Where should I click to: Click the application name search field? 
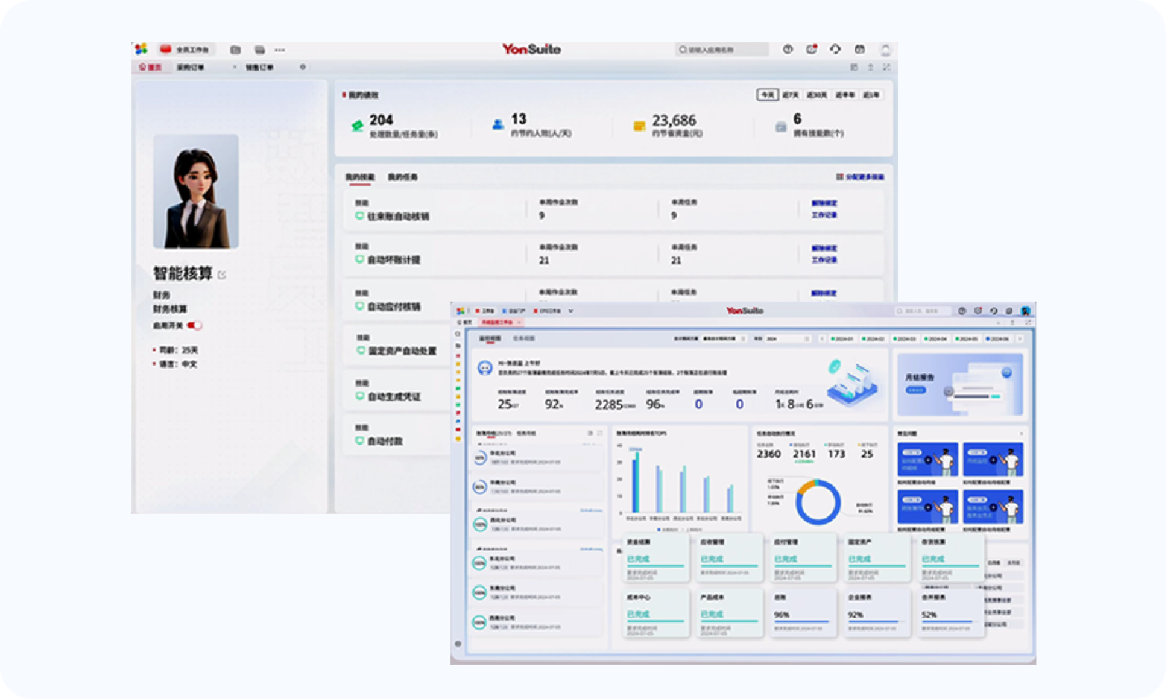722,49
